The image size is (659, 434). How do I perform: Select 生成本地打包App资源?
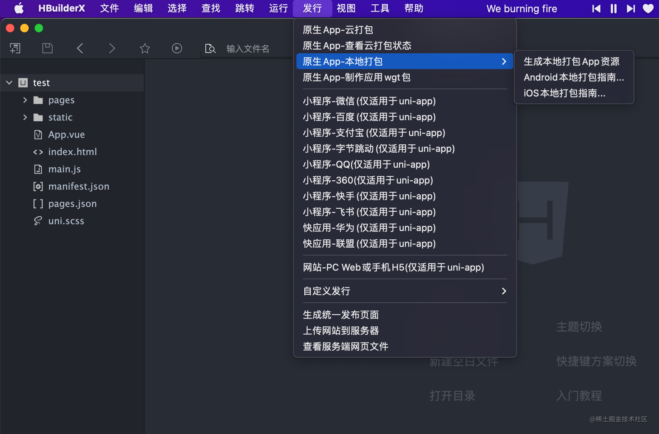click(x=574, y=61)
